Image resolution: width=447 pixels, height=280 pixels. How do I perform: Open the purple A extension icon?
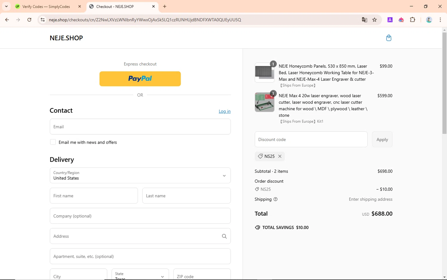coord(390,20)
